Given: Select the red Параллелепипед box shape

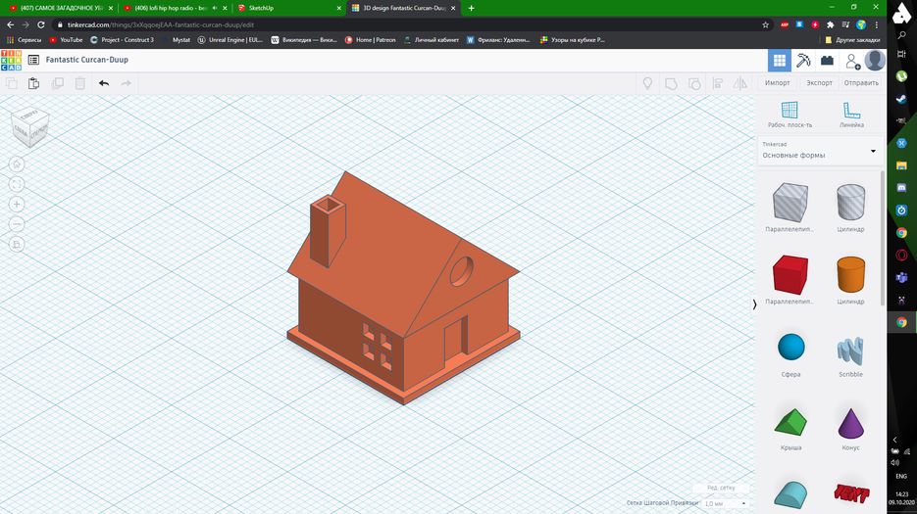Looking at the screenshot, I should (x=790, y=274).
